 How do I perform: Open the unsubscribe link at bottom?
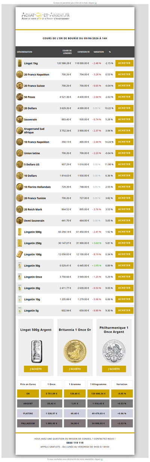tap(102, 459)
